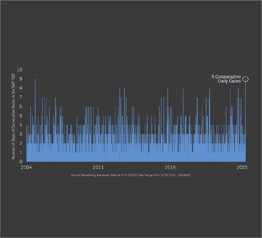Click the y-axis value 6
This screenshot has height=238, width=262.
21,106
